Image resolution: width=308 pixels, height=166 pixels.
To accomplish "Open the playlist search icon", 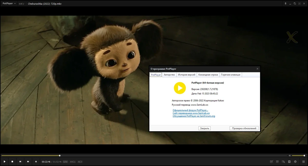I will 283,162.
